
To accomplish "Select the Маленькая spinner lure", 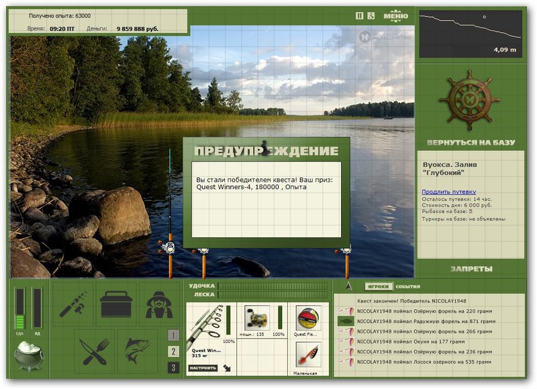I will (x=308, y=355).
